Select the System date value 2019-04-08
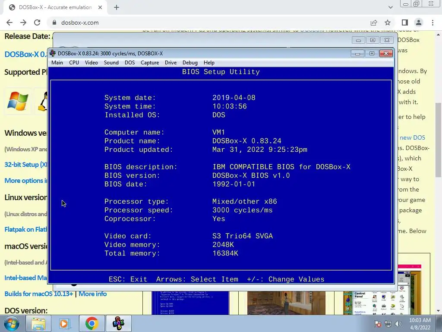This screenshot has height=332, width=442. [x=234, y=98]
